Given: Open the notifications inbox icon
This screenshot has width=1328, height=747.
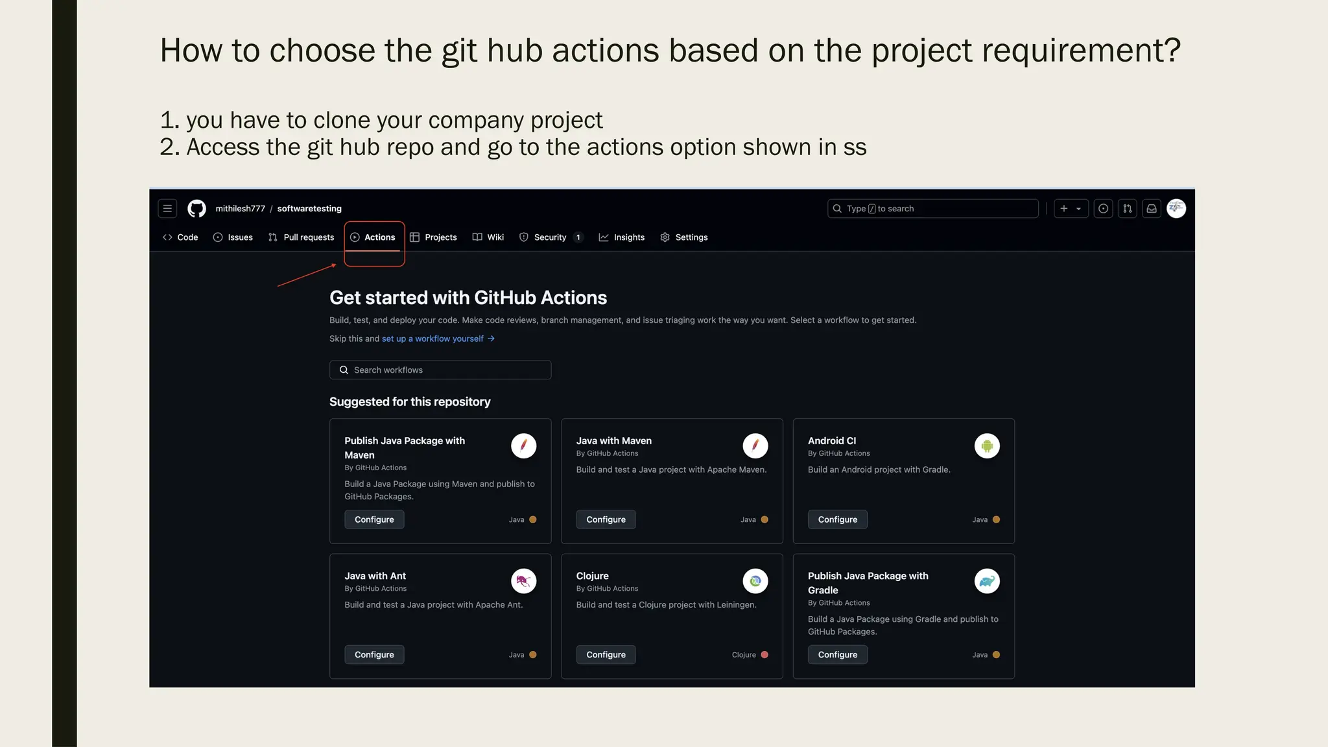Looking at the screenshot, I should click(x=1152, y=208).
